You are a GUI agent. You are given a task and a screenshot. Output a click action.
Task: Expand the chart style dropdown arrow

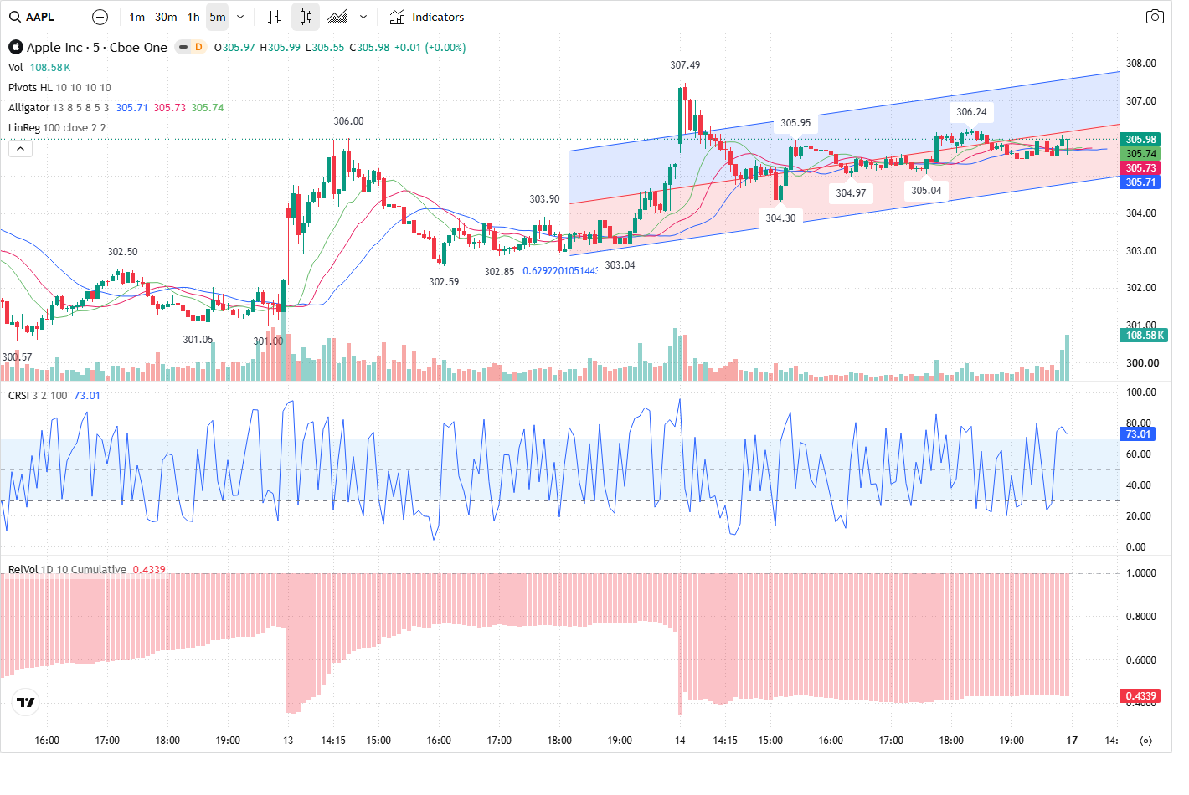[363, 17]
